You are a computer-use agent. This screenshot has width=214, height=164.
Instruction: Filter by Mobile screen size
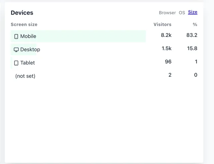(x=28, y=36)
